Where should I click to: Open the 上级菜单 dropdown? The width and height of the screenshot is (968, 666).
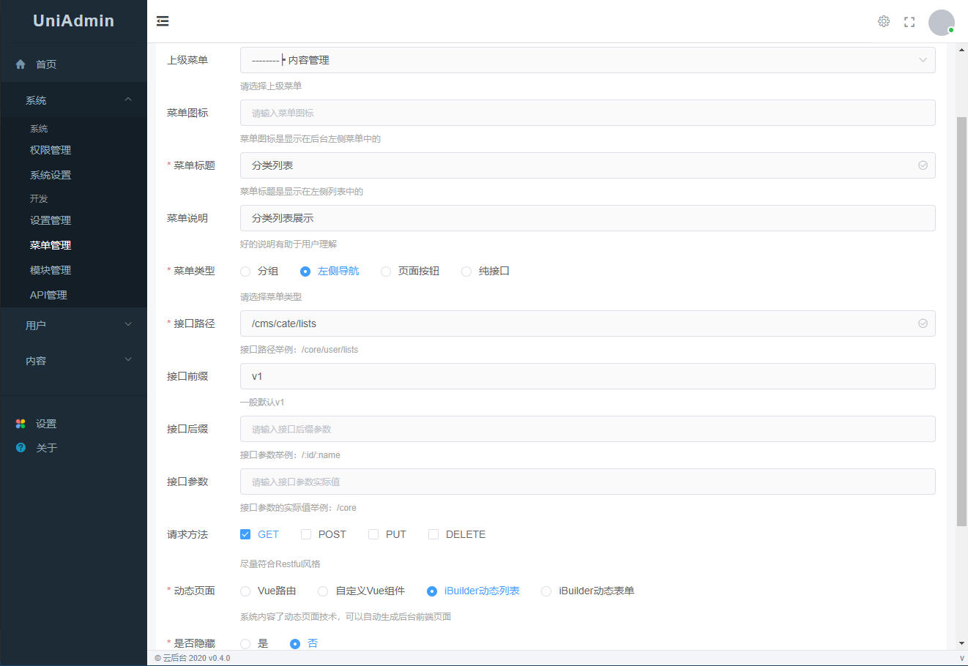tap(587, 60)
